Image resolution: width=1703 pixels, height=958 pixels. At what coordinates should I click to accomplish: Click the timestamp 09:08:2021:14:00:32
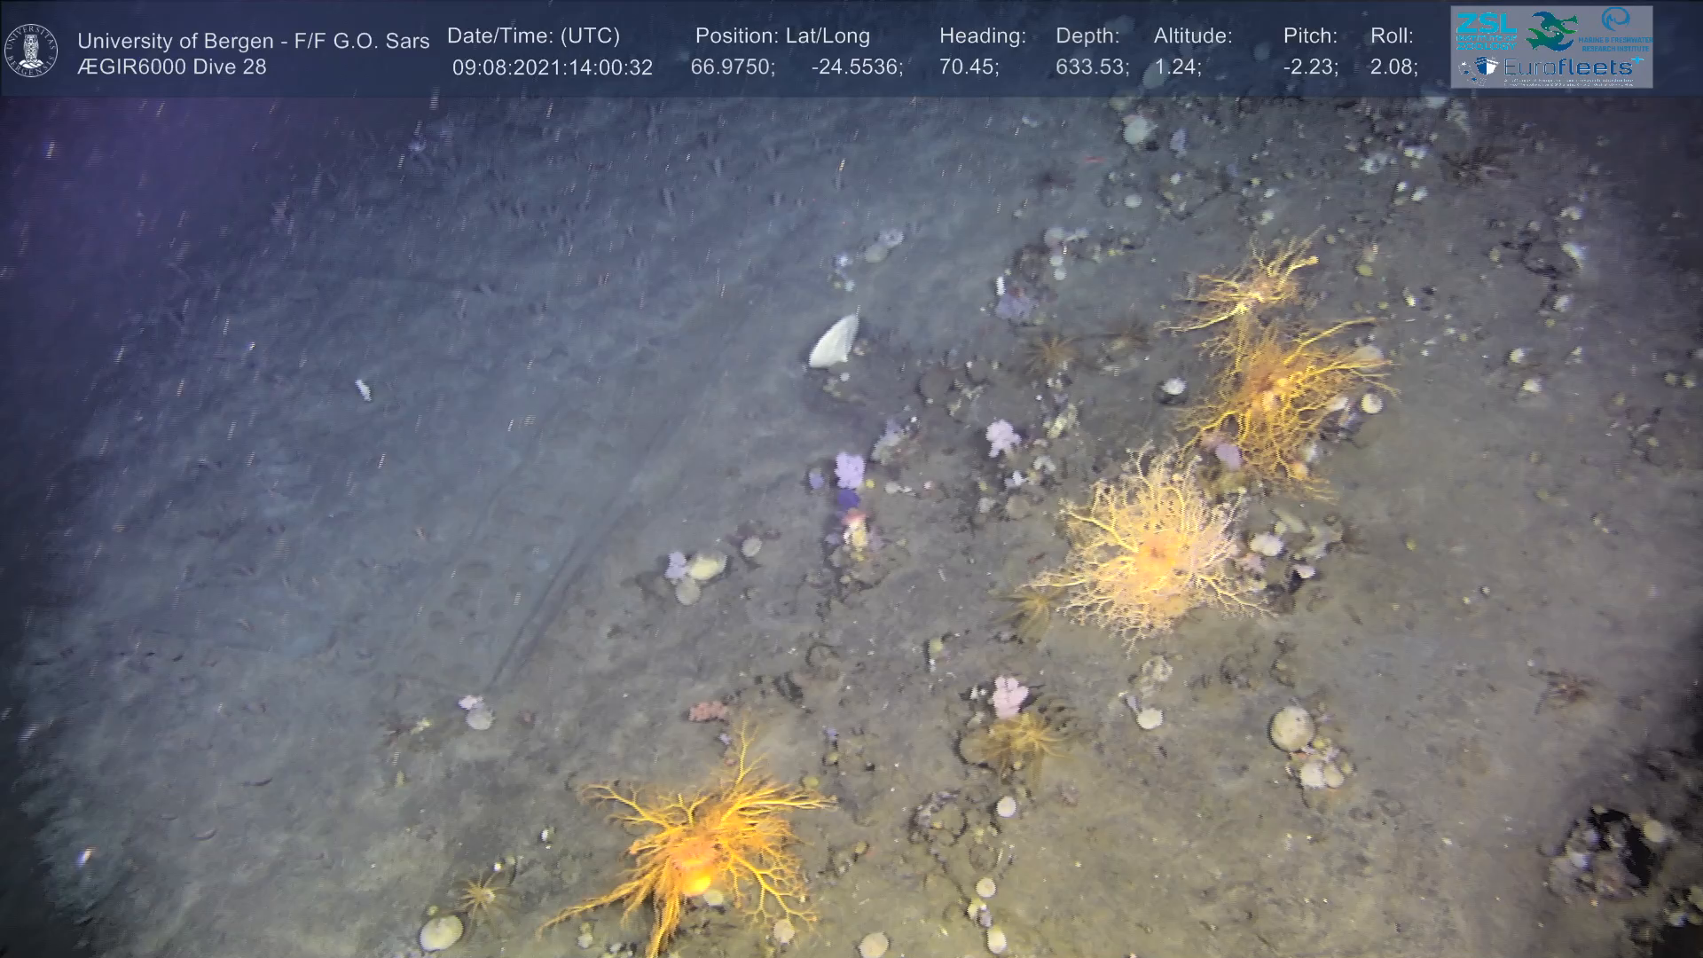pos(552,67)
